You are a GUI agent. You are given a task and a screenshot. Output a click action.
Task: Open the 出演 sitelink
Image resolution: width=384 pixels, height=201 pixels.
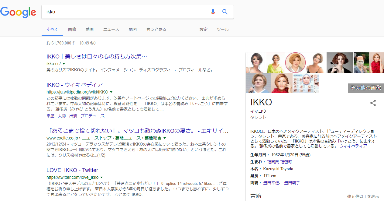pyautogui.click(x=73, y=116)
